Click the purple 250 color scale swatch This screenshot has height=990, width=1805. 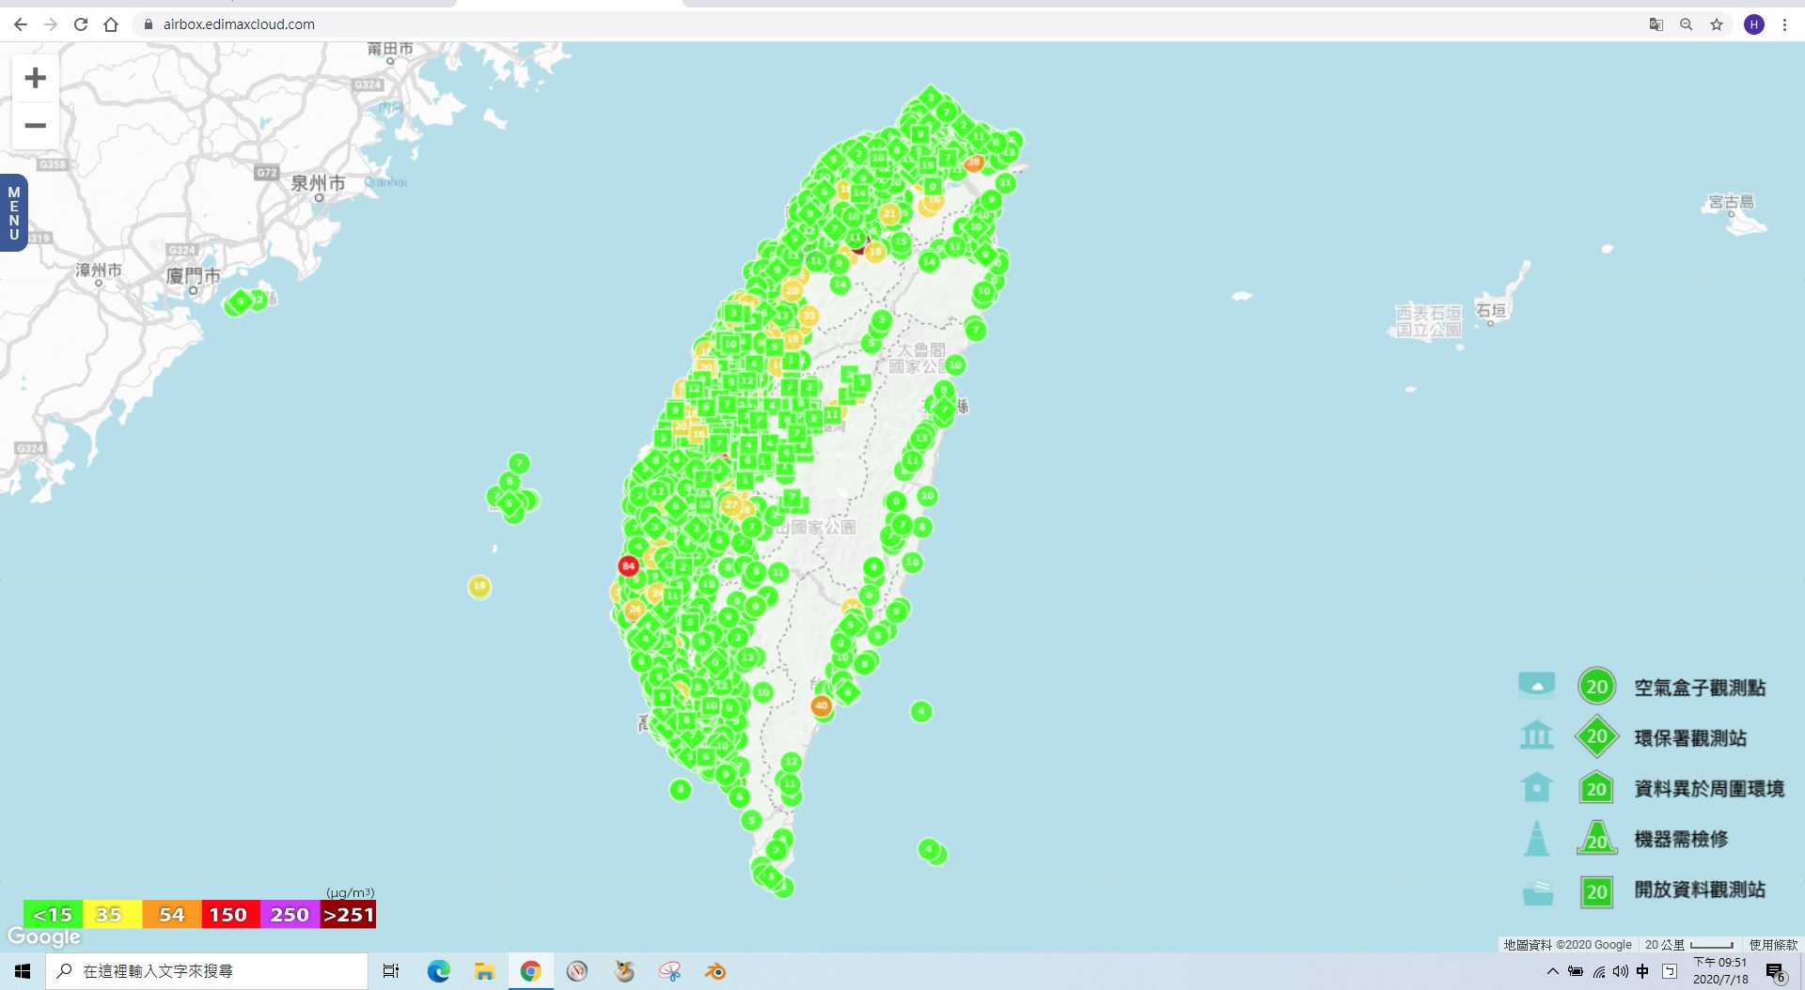[x=290, y=914]
